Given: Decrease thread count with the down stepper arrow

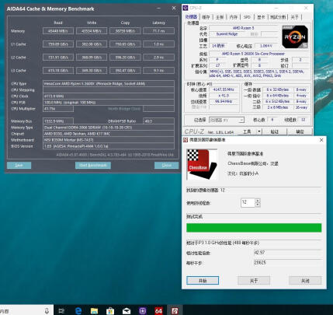Looking at the screenshot, I should click(258, 205).
